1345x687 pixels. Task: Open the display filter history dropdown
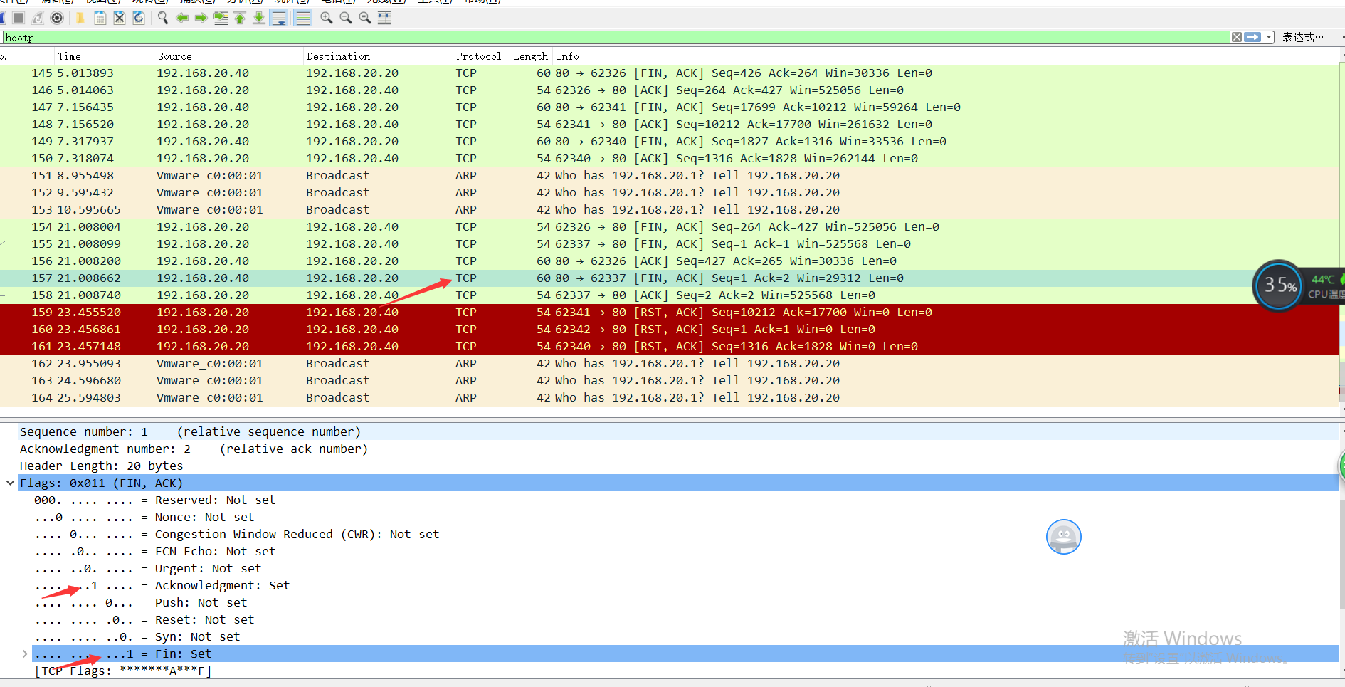pos(1269,37)
